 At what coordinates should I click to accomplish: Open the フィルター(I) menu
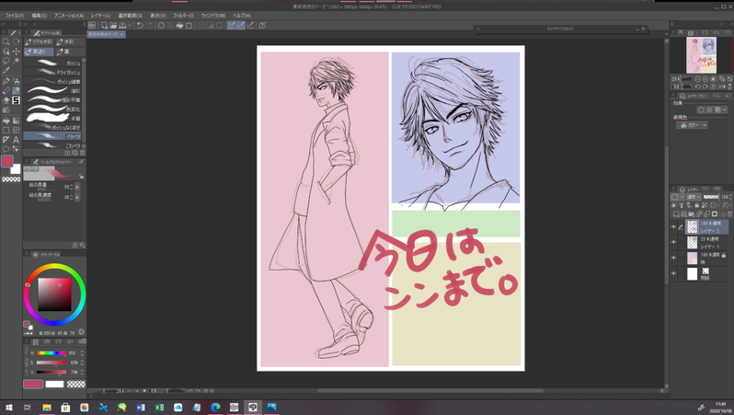click(183, 16)
